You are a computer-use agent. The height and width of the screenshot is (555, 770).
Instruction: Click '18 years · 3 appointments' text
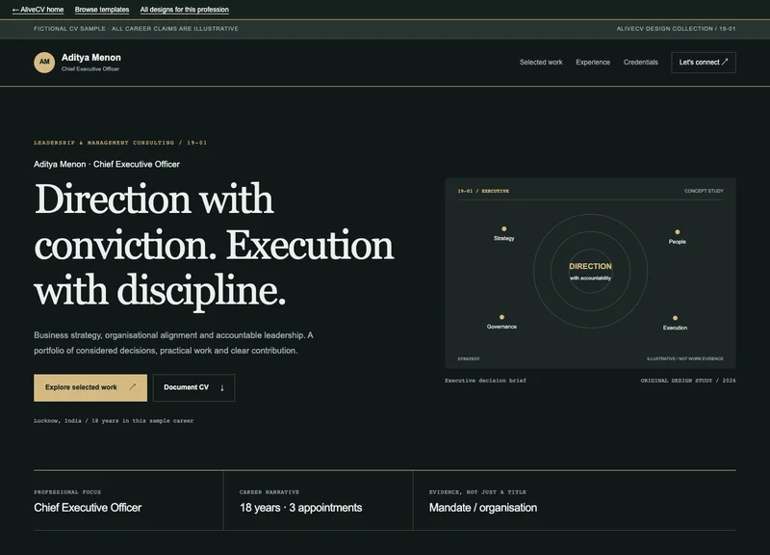(x=300, y=508)
